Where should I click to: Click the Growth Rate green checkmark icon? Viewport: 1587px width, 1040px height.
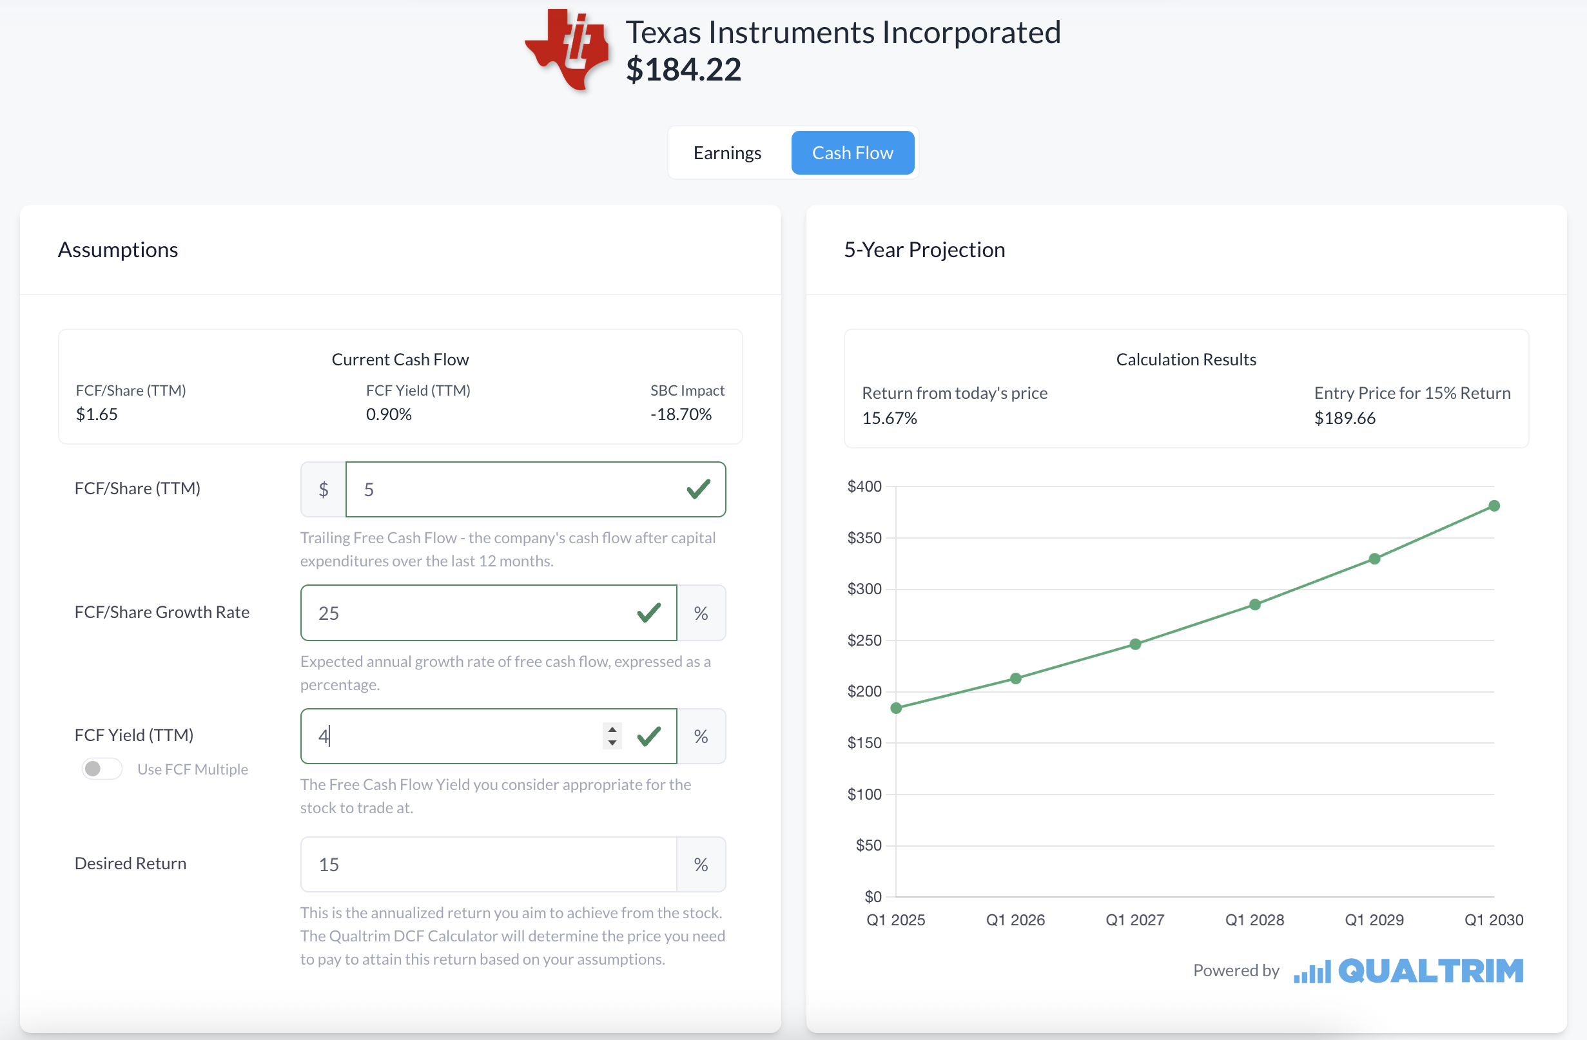pos(649,613)
